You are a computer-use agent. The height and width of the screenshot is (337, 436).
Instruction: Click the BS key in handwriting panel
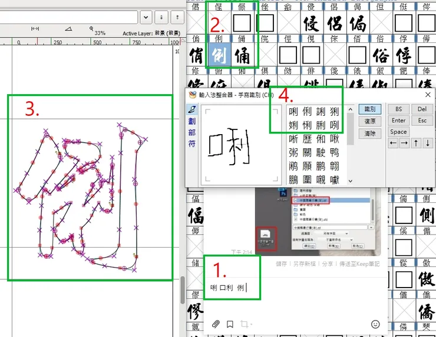click(x=398, y=109)
